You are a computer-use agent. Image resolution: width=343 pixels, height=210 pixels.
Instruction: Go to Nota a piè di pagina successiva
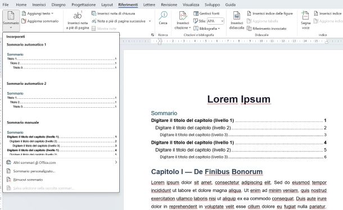119,21
